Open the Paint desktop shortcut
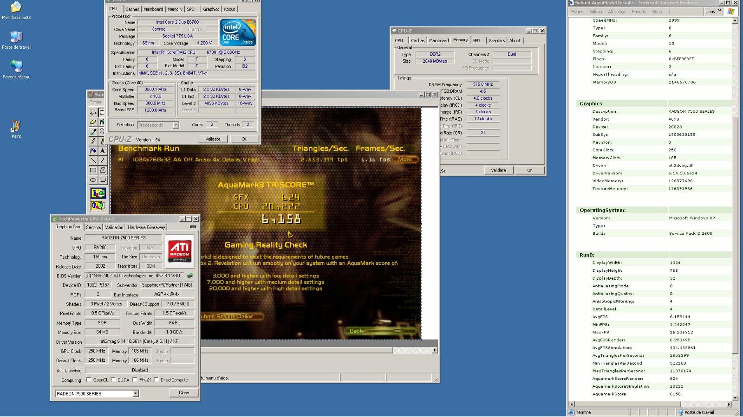This screenshot has height=417, width=743. pyautogui.click(x=16, y=129)
